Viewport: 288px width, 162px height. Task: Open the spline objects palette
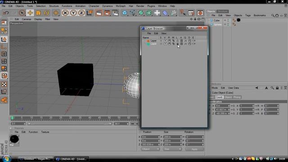point(133,13)
